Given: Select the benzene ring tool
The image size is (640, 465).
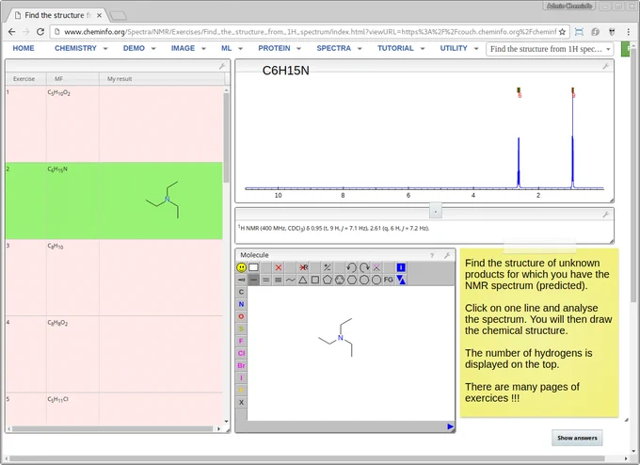Looking at the screenshot, I should click(x=340, y=281).
